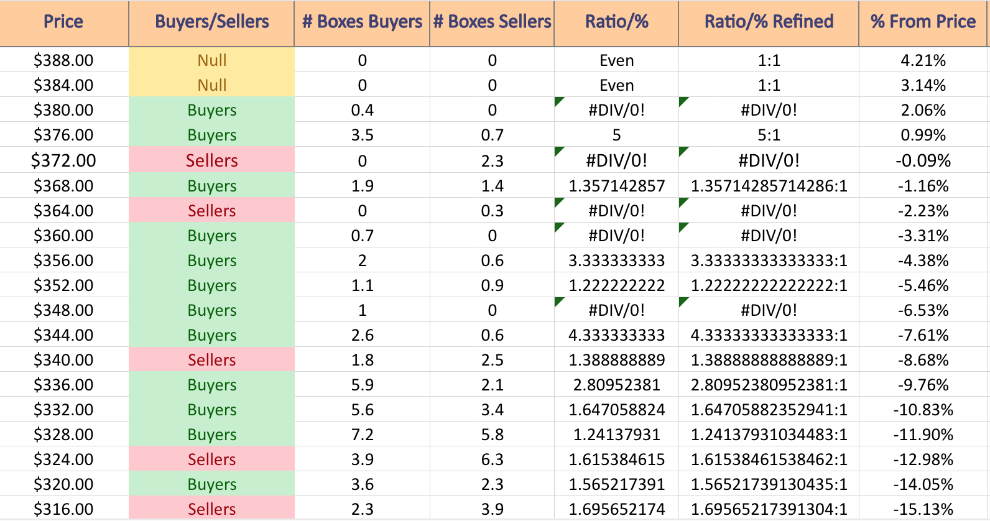Click the $372.00 price cell
The width and height of the screenshot is (990, 521).
(x=63, y=160)
